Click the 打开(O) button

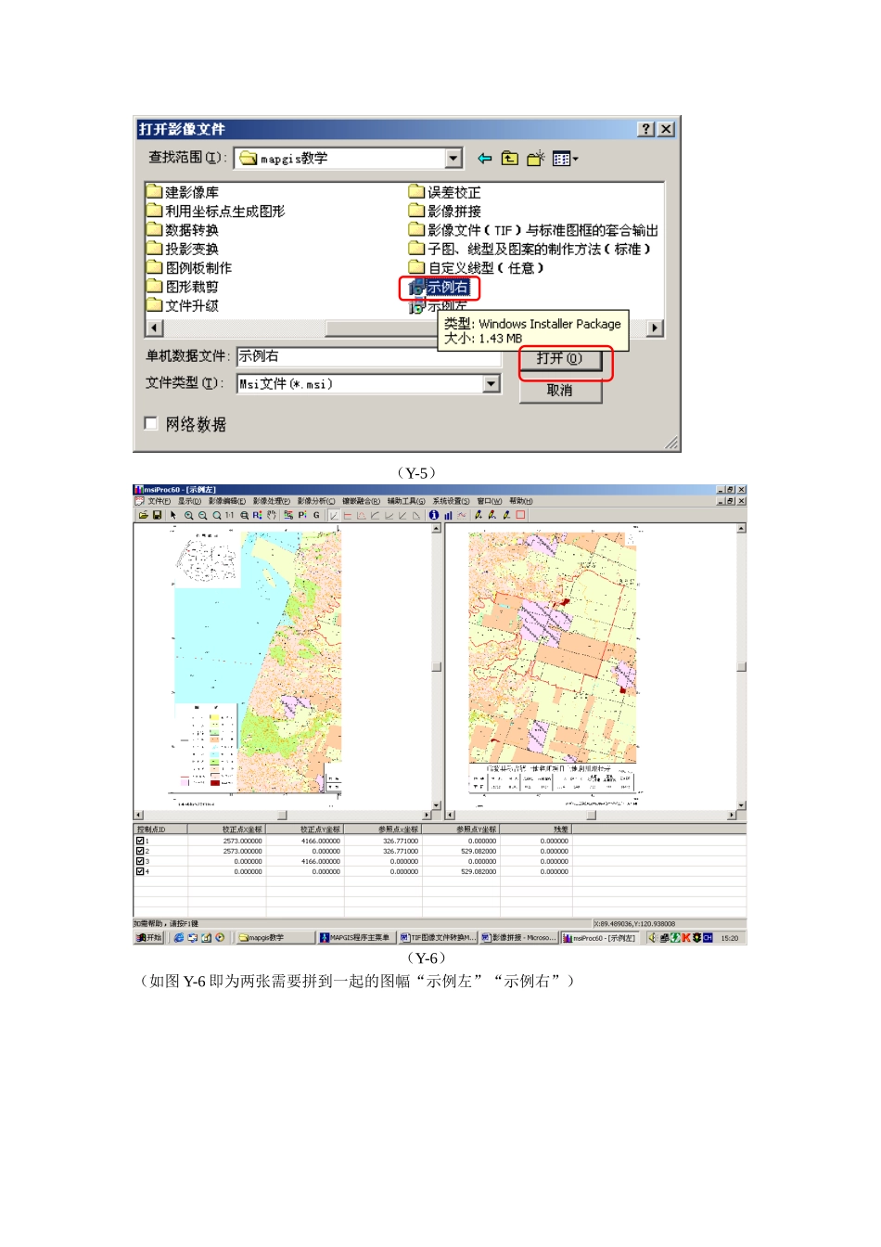[x=559, y=358]
